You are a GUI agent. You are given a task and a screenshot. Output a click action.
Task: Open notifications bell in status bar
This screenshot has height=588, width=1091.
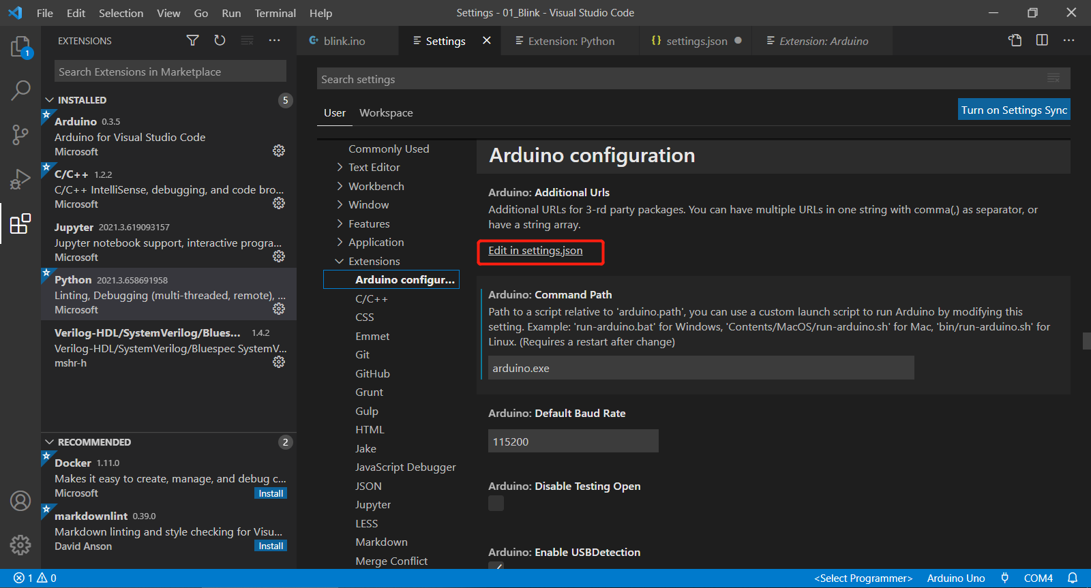coord(1073,578)
